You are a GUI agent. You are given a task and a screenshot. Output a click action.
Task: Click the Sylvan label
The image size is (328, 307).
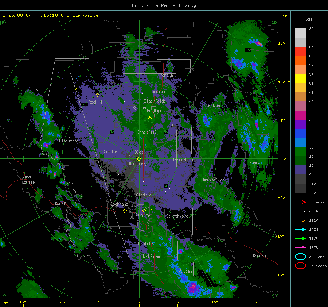pyautogui.click(x=139, y=108)
